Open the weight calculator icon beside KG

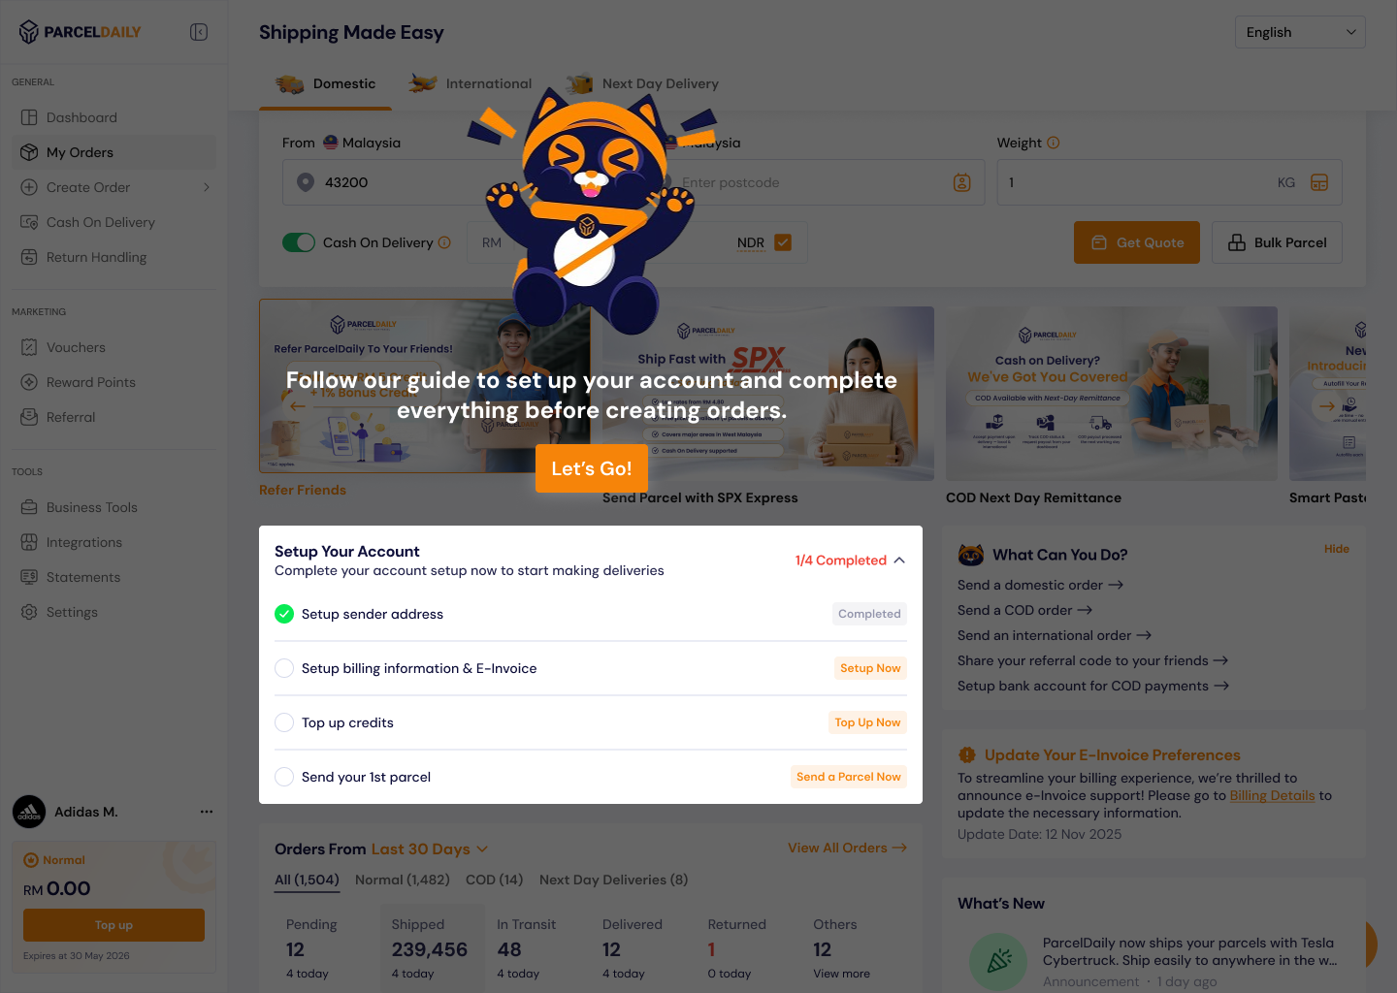pyautogui.click(x=1319, y=182)
